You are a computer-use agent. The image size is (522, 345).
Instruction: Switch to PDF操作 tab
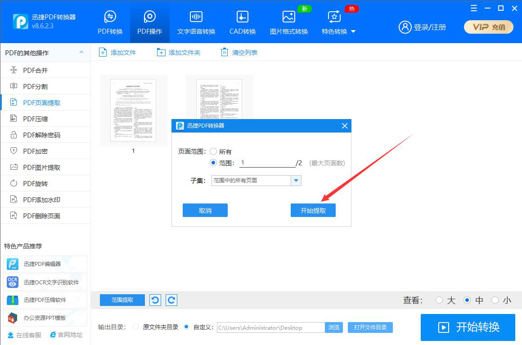point(149,22)
